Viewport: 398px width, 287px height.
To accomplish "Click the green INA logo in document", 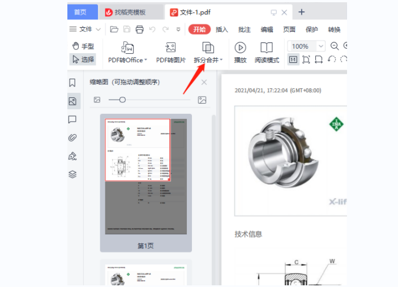I will (x=336, y=125).
